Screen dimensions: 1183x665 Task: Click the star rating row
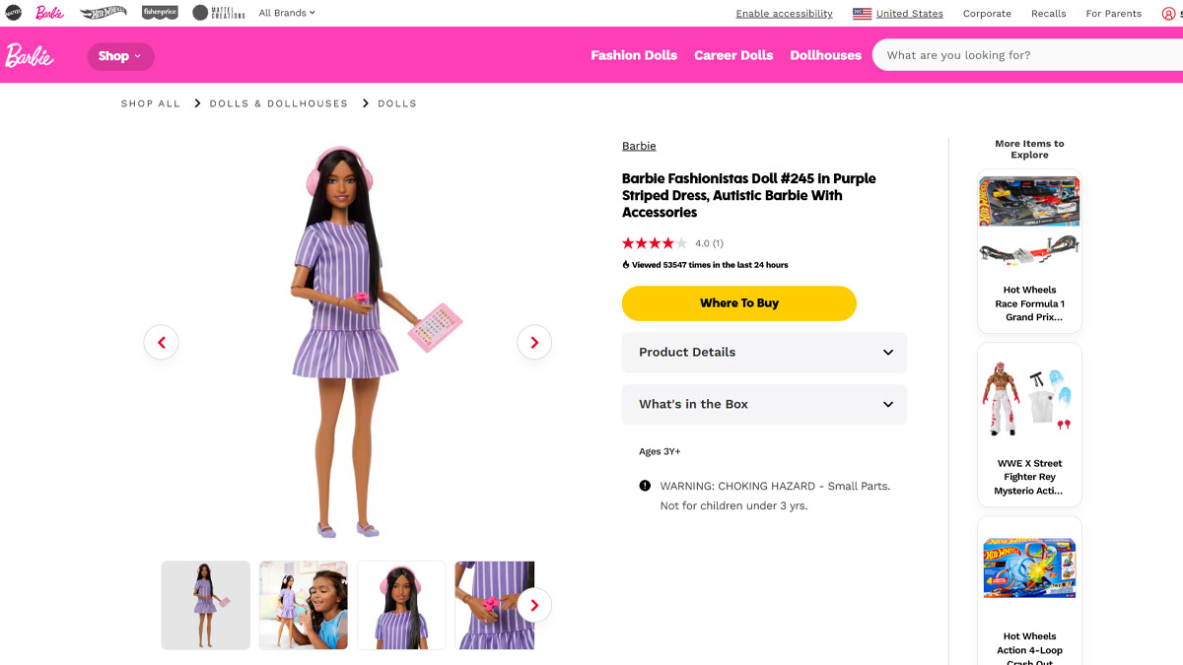pyautogui.click(x=655, y=243)
